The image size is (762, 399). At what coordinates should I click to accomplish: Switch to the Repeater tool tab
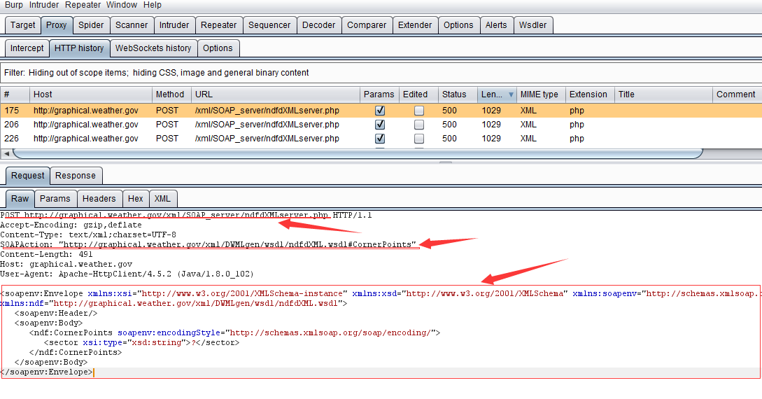coord(218,25)
